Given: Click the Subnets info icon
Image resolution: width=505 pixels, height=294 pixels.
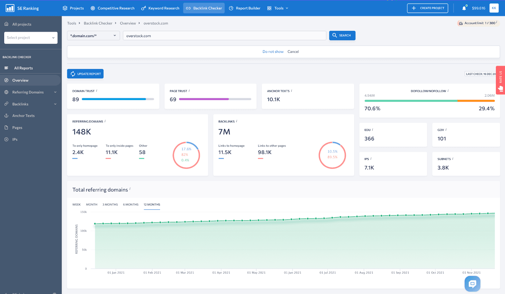Looking at the screenshot, I should point(453,159).
